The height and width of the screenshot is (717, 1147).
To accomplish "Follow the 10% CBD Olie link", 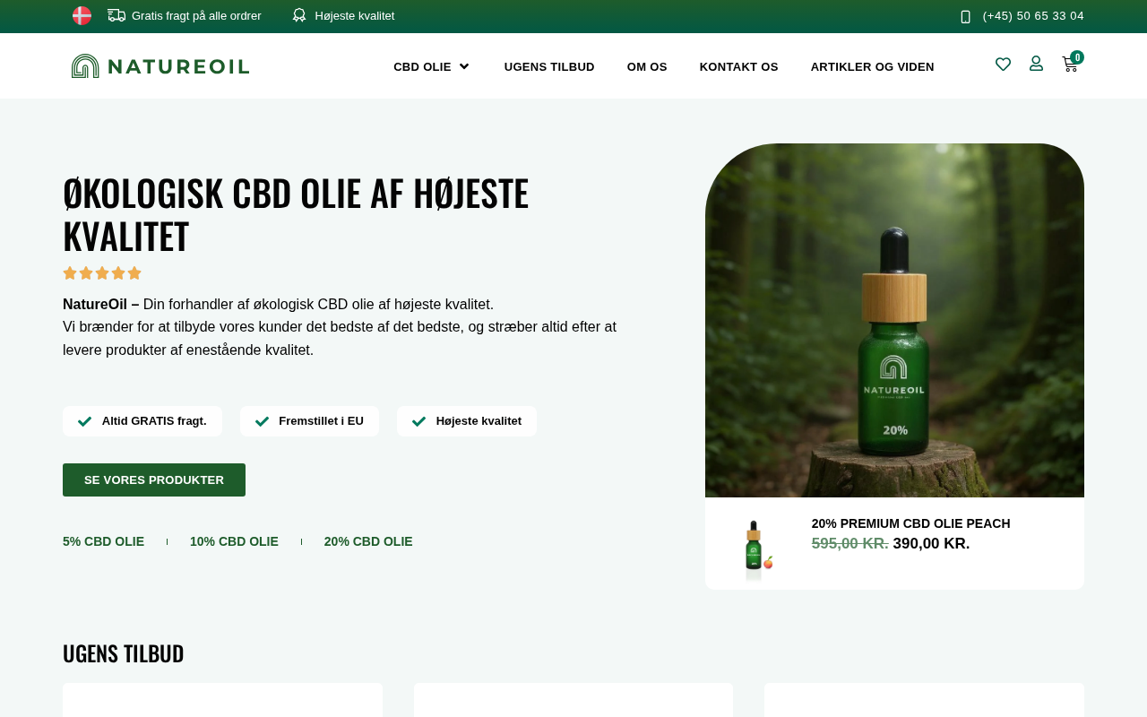I will tap(234, 541).
